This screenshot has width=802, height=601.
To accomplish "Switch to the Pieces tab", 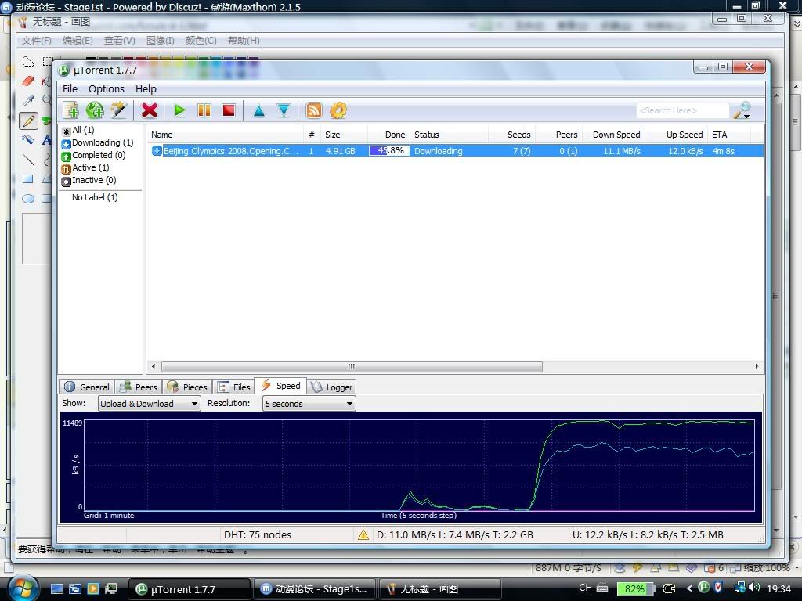I will [187, 387].
